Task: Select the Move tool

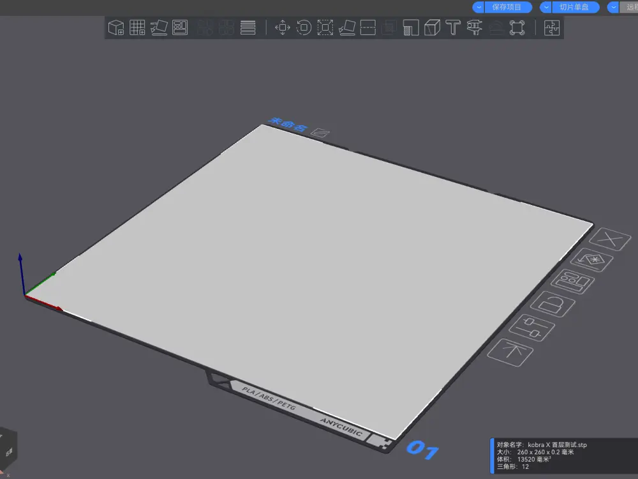Action: [283, 27]
